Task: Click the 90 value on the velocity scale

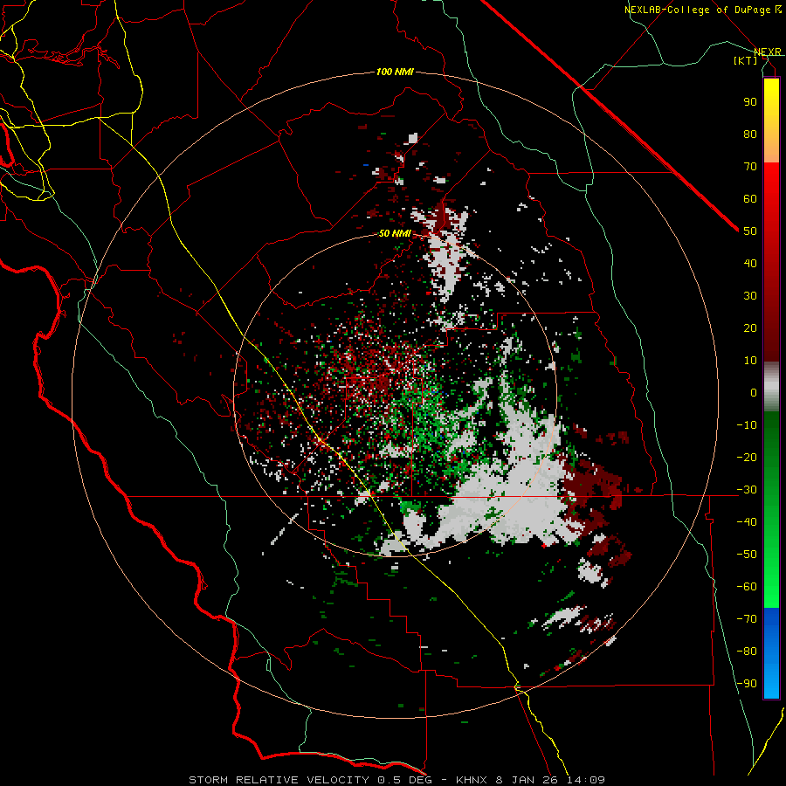Action: (750, 102)
